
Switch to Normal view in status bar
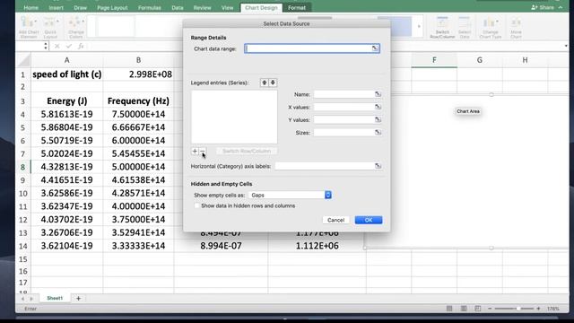449,309
